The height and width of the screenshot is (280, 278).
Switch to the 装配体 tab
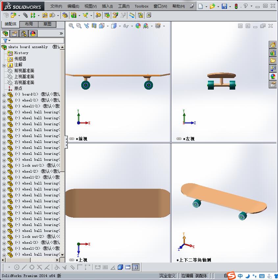pyautogui.click(x=10, y=24)
